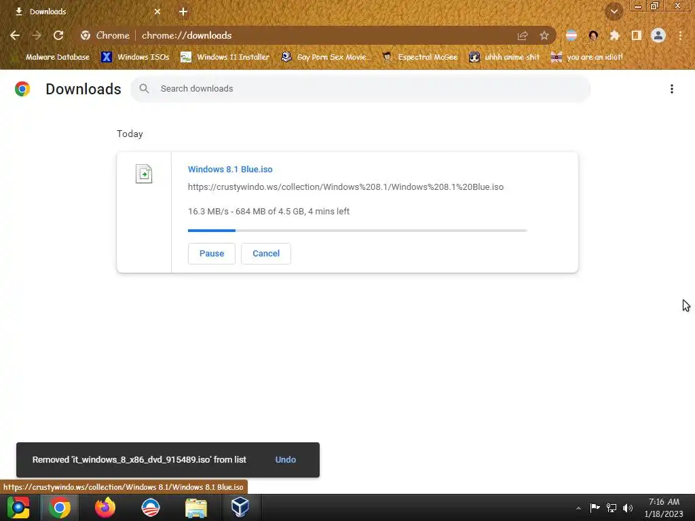Open Chrome's three-dot main menu
695x521 pixels.
pos(680,35)
